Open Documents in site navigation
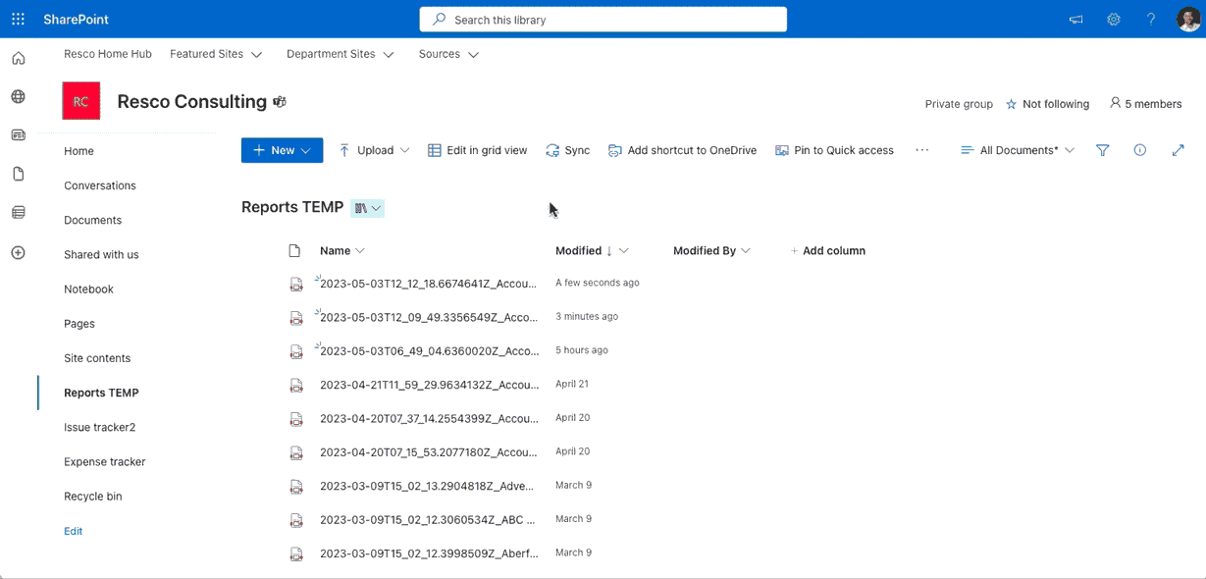 pos(93,220)
